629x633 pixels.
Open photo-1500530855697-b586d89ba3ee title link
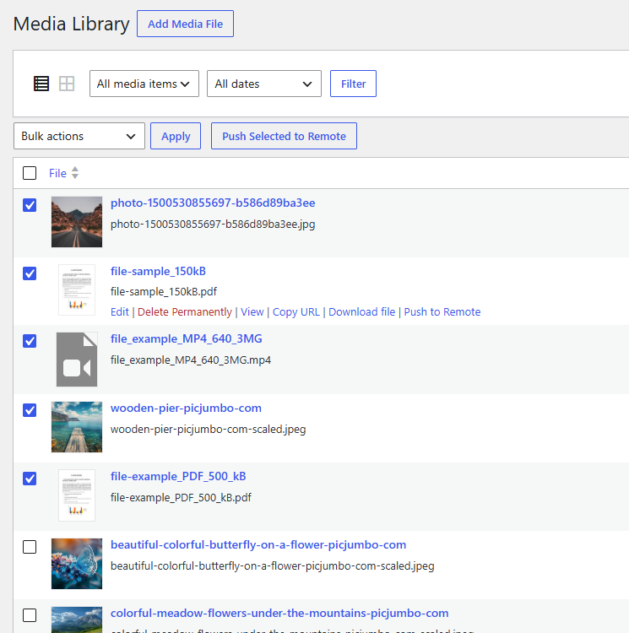point(213,203)
